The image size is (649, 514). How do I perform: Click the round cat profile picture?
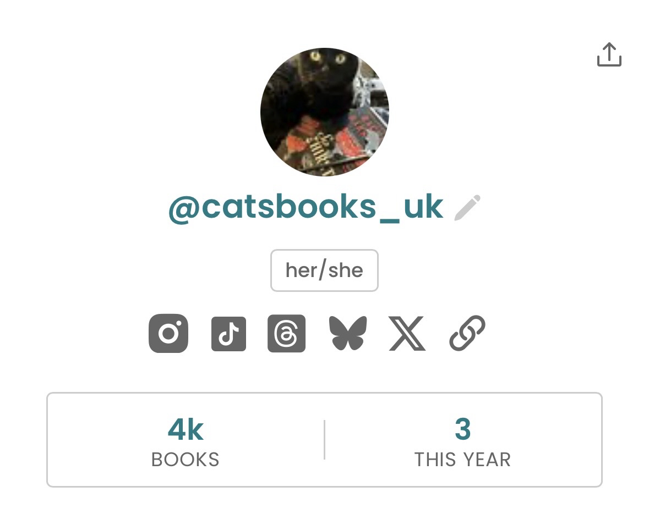point(324,112)
